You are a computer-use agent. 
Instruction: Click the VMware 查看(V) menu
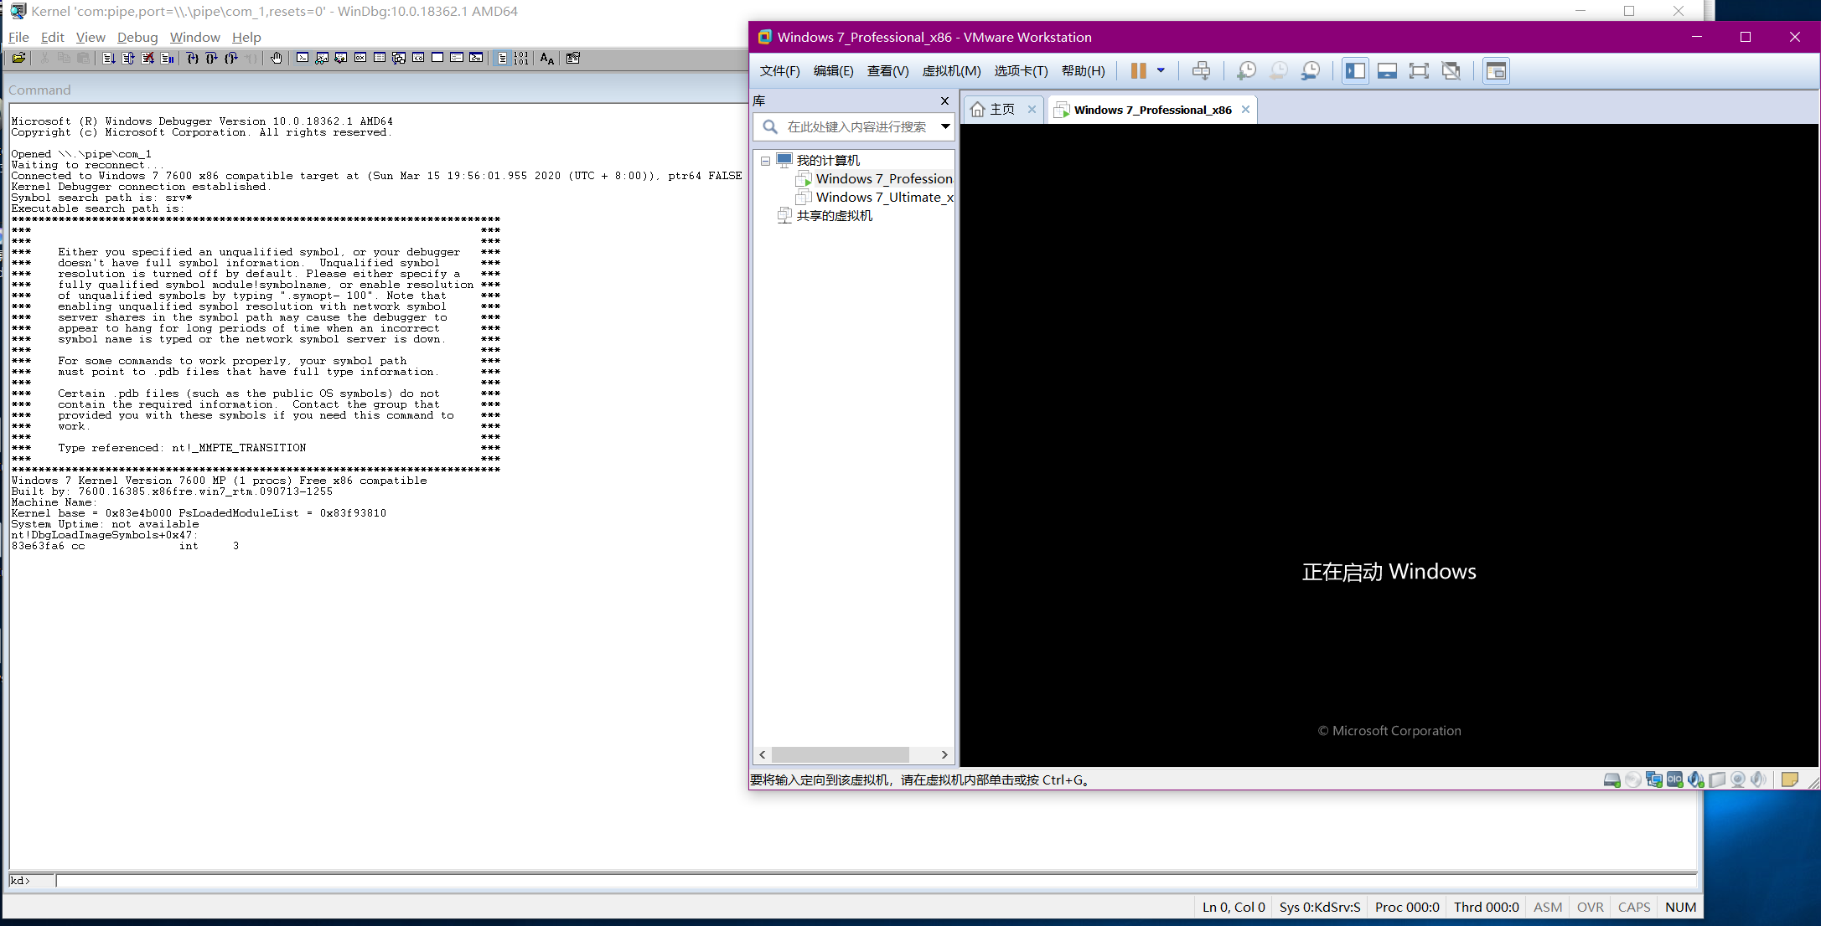coord(887,71)
